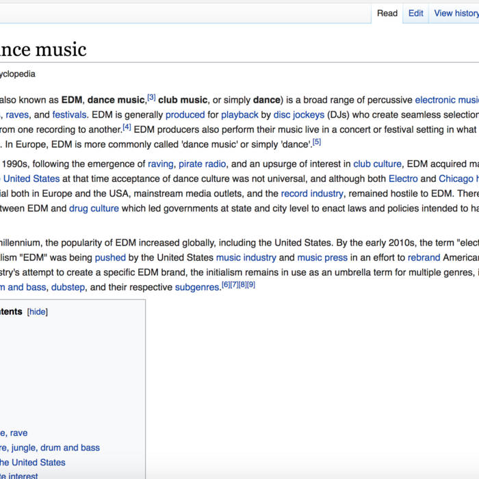
Task: Click the festivals link
Action: [69, 115]
